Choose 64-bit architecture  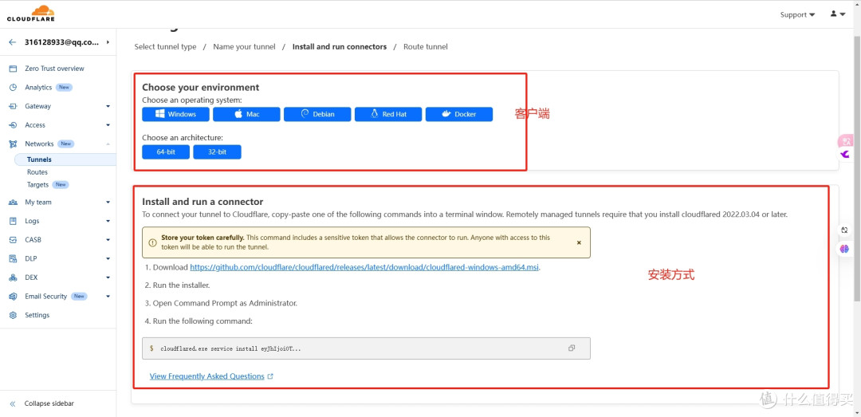166,152
